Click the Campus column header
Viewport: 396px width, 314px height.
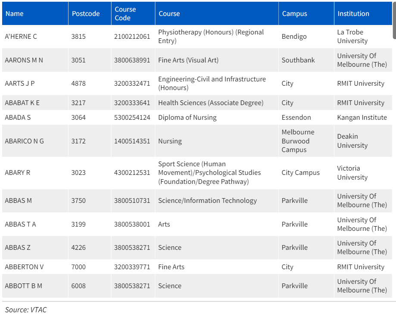(x=294, y=14)
